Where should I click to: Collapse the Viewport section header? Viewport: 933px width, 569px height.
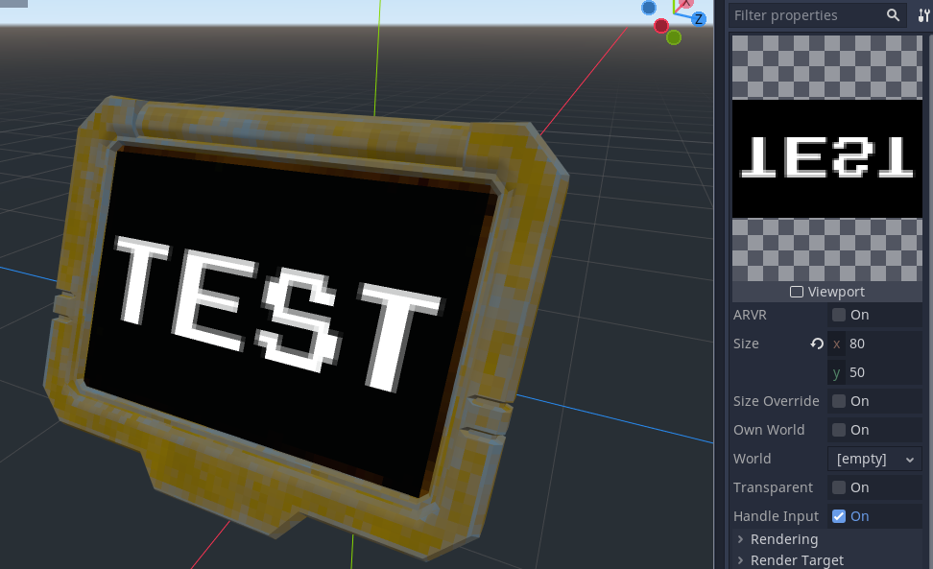827,292
